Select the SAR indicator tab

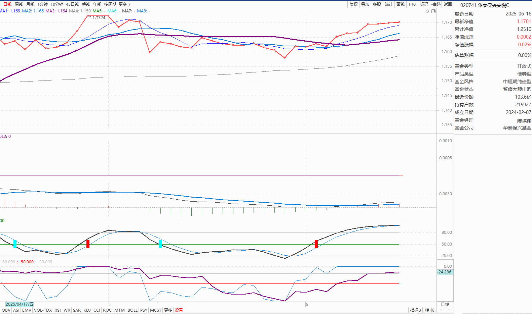click(77, 310)
